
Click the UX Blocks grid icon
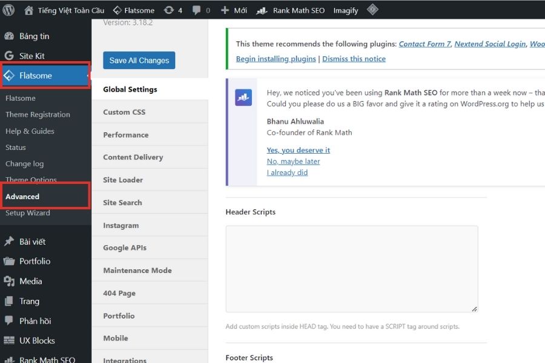pyautogui.click(x=9, y=341)
